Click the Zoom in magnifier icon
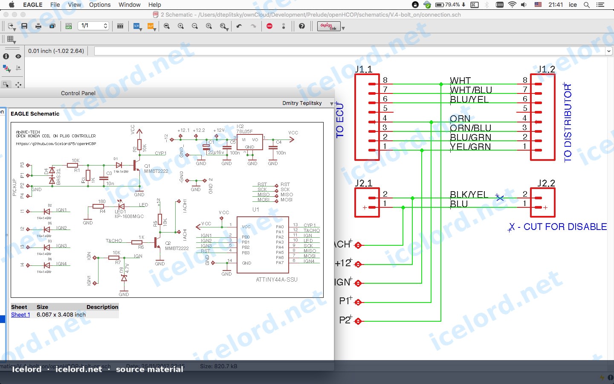The width and height of the screenshot is (614, 384). (181, 26)
